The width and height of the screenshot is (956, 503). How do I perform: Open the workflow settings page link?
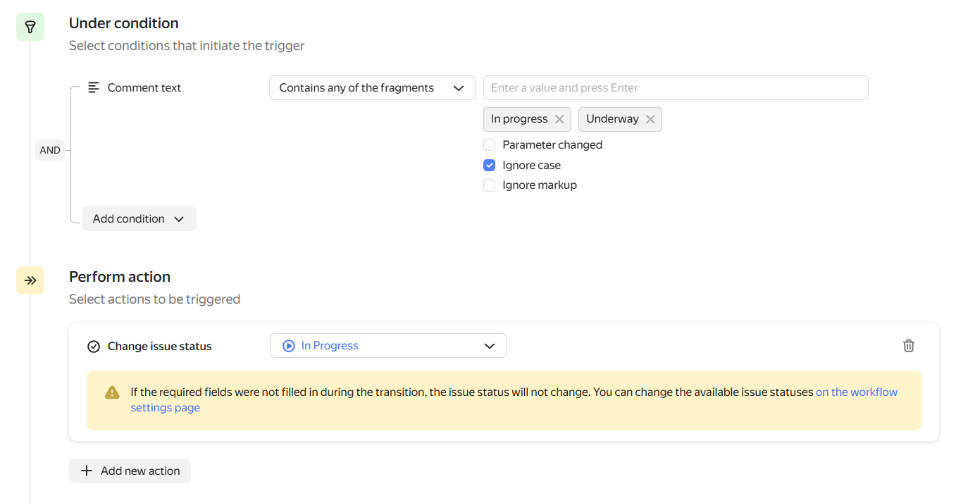click(856, 392)
